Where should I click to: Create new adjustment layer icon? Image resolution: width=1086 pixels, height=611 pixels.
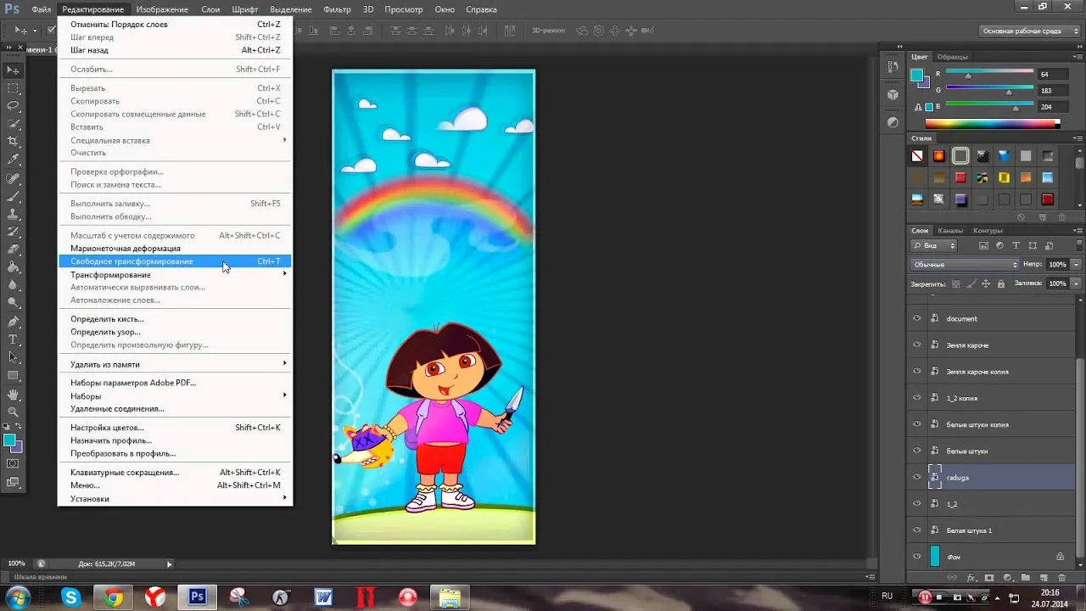[1008, 578]
